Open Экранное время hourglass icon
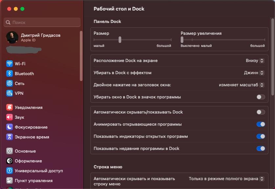 (10, 137)
